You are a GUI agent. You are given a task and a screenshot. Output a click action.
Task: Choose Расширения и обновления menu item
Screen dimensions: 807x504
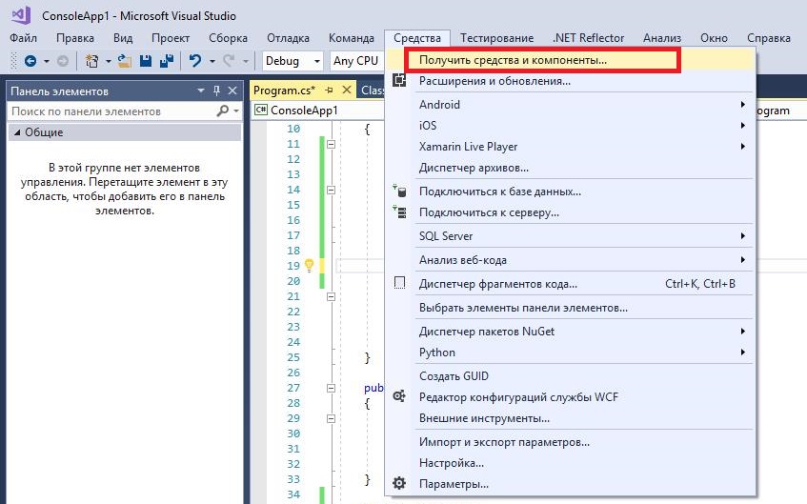point(571,81)
